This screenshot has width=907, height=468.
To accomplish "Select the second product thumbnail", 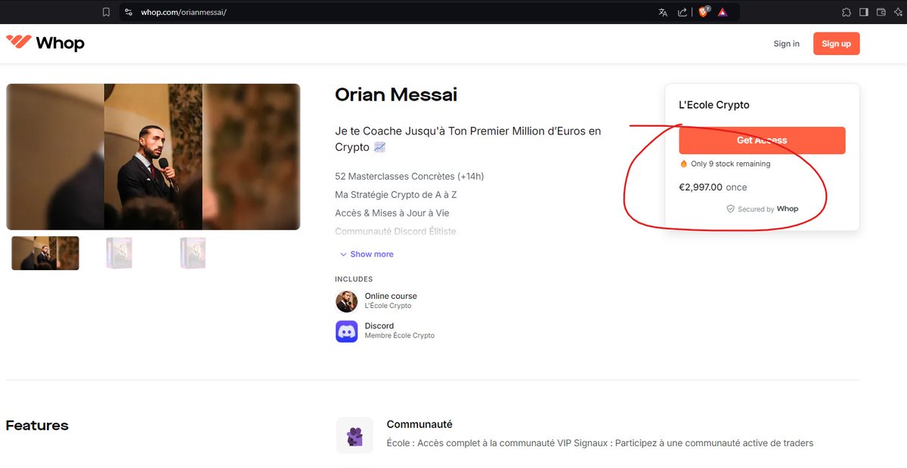I will pos(119,253).
